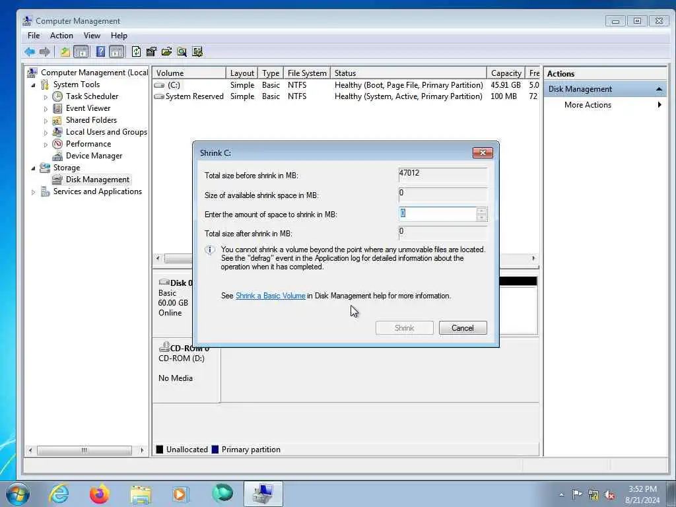This screenshot has width=676, height=507.
Task: Click More Actions in Actions pane
Action: [x=588, y=105]
